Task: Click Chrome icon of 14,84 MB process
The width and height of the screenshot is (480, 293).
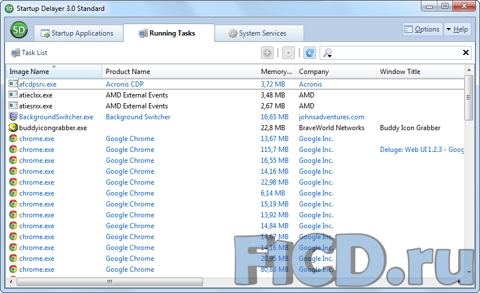Action: click(x=13, y=225)
